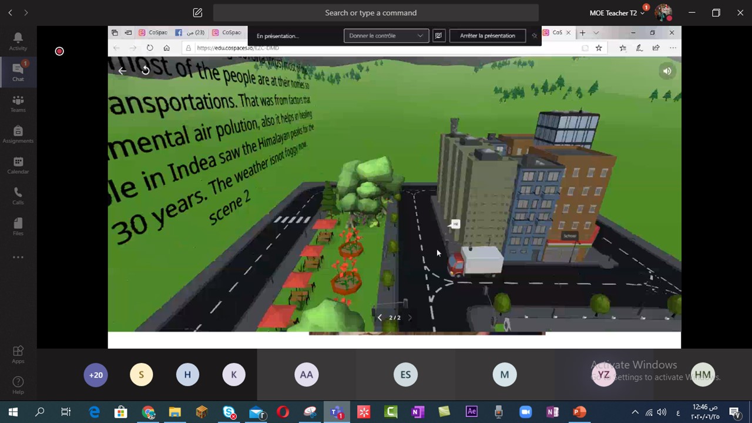Select participant avatar YZ
752x423 pixels.
point(603,375)
